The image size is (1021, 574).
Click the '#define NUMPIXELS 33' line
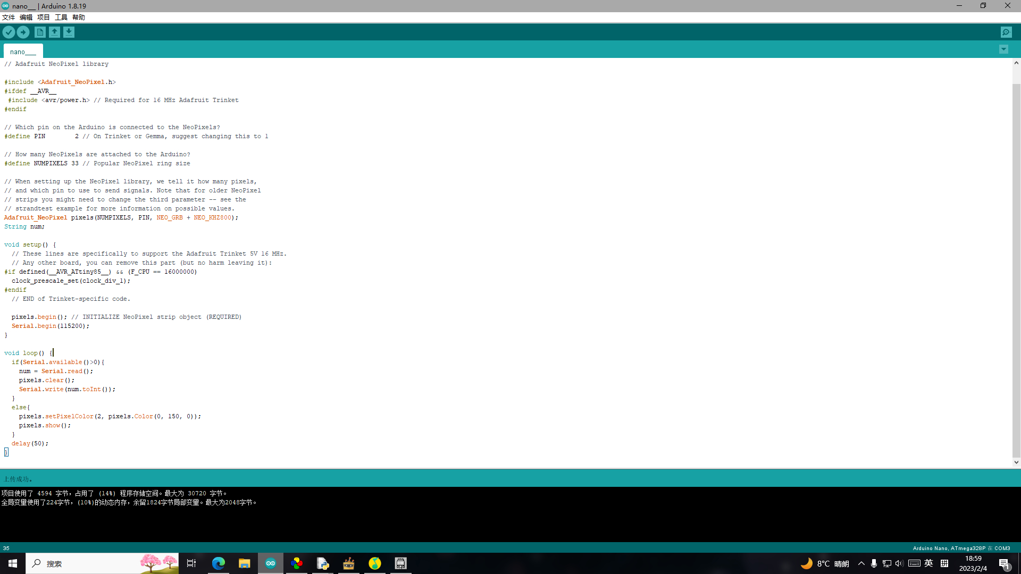click(x=97, y=163)
